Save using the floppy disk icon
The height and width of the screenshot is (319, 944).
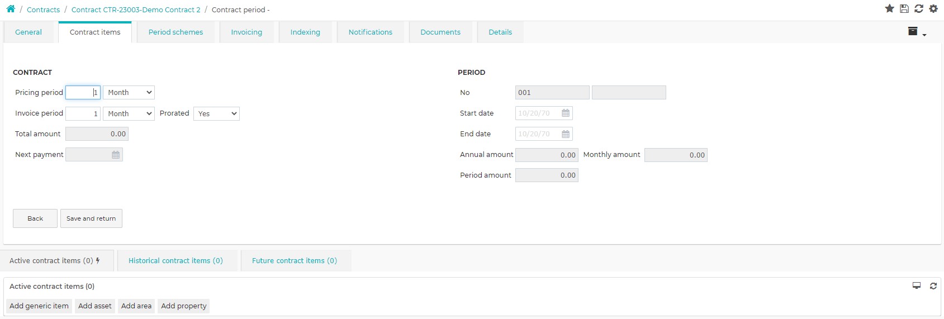coord(904,8)
